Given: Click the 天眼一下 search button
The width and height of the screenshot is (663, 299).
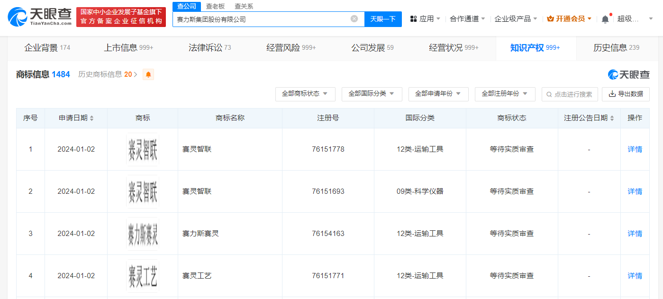Looking at the screenshot, I should (x=383, y=19).
